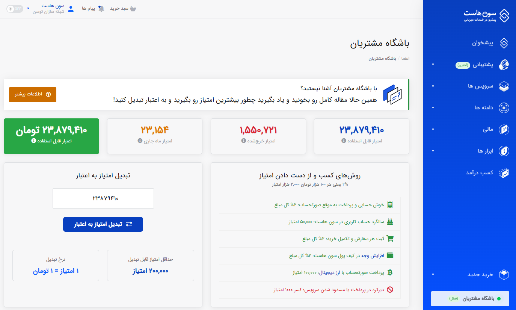Image resolution: width=516 pixels, height=310 pixels.
Task: Click the prohibited icon in دیرکرد row
Action: pyautogui.click(x=390, y=289)
